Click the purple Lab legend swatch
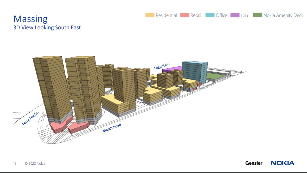 (234, 15)
